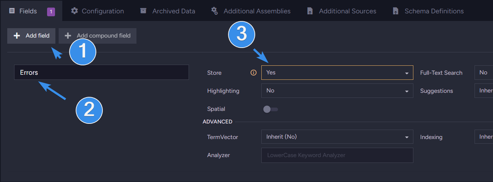Click the Archived Data box icon
The width and height of the screenshot is (493, 182).
point(143,11)
